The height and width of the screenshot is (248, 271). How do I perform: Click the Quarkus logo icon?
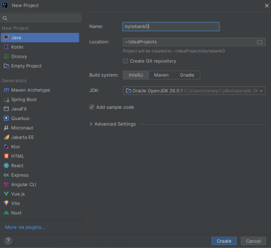(x=6, y=118)
